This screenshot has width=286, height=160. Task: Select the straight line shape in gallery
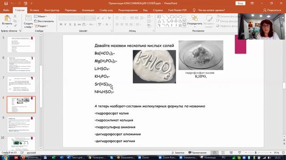point(164,17)
